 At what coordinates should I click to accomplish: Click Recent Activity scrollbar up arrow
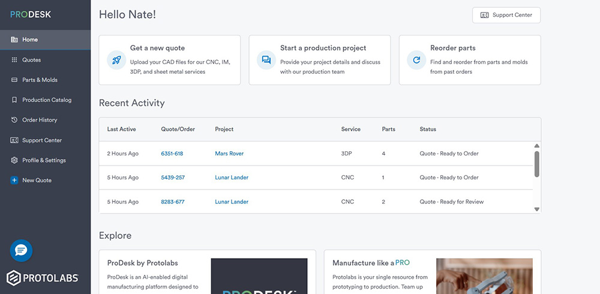point(537,146)
